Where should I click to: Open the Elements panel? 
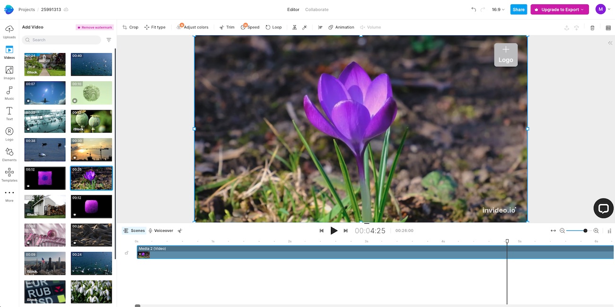(9, 155)
